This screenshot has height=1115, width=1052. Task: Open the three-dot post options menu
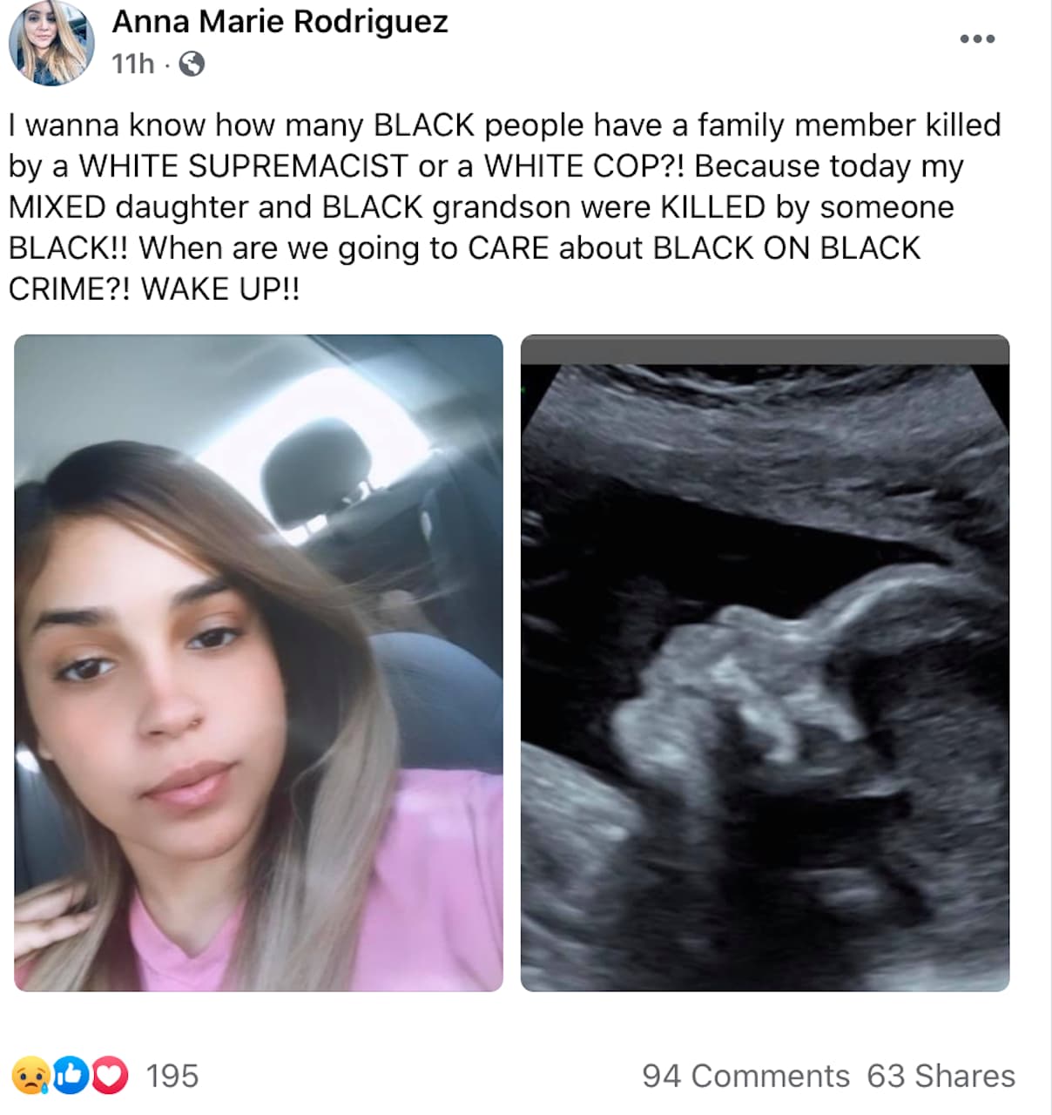(977, 39)
